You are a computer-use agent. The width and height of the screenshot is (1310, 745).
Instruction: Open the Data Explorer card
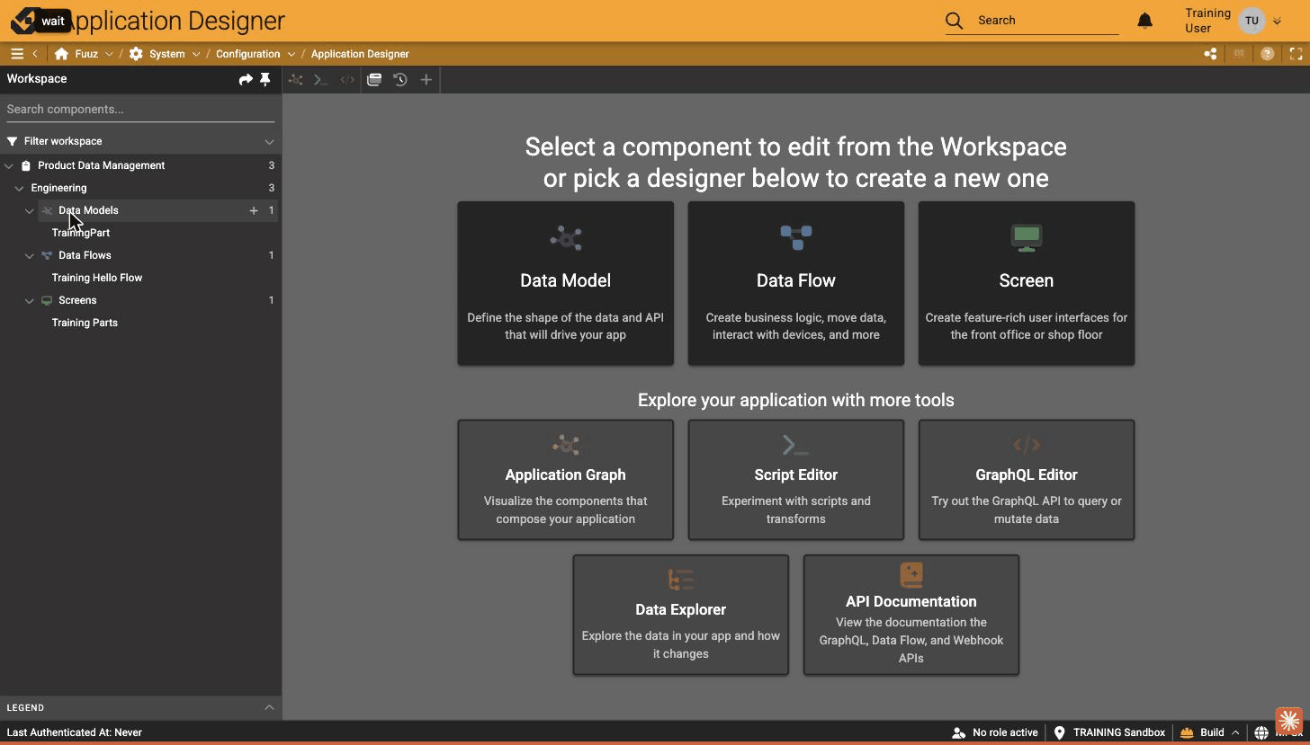tap(681, 615)
